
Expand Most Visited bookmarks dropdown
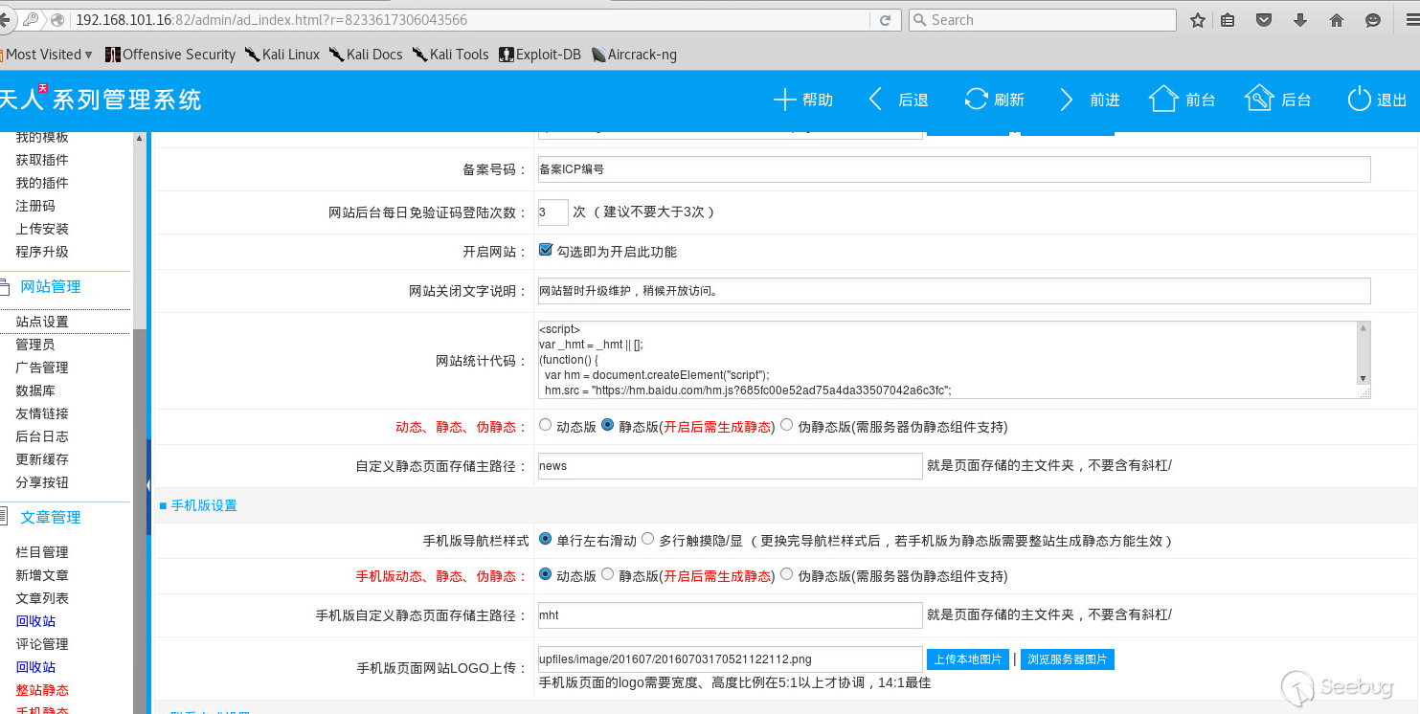(x=48, y=55)
